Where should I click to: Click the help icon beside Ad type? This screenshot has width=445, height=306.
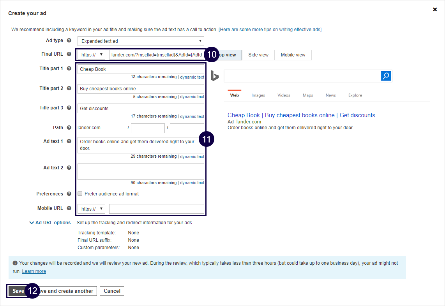coord(69,40)
